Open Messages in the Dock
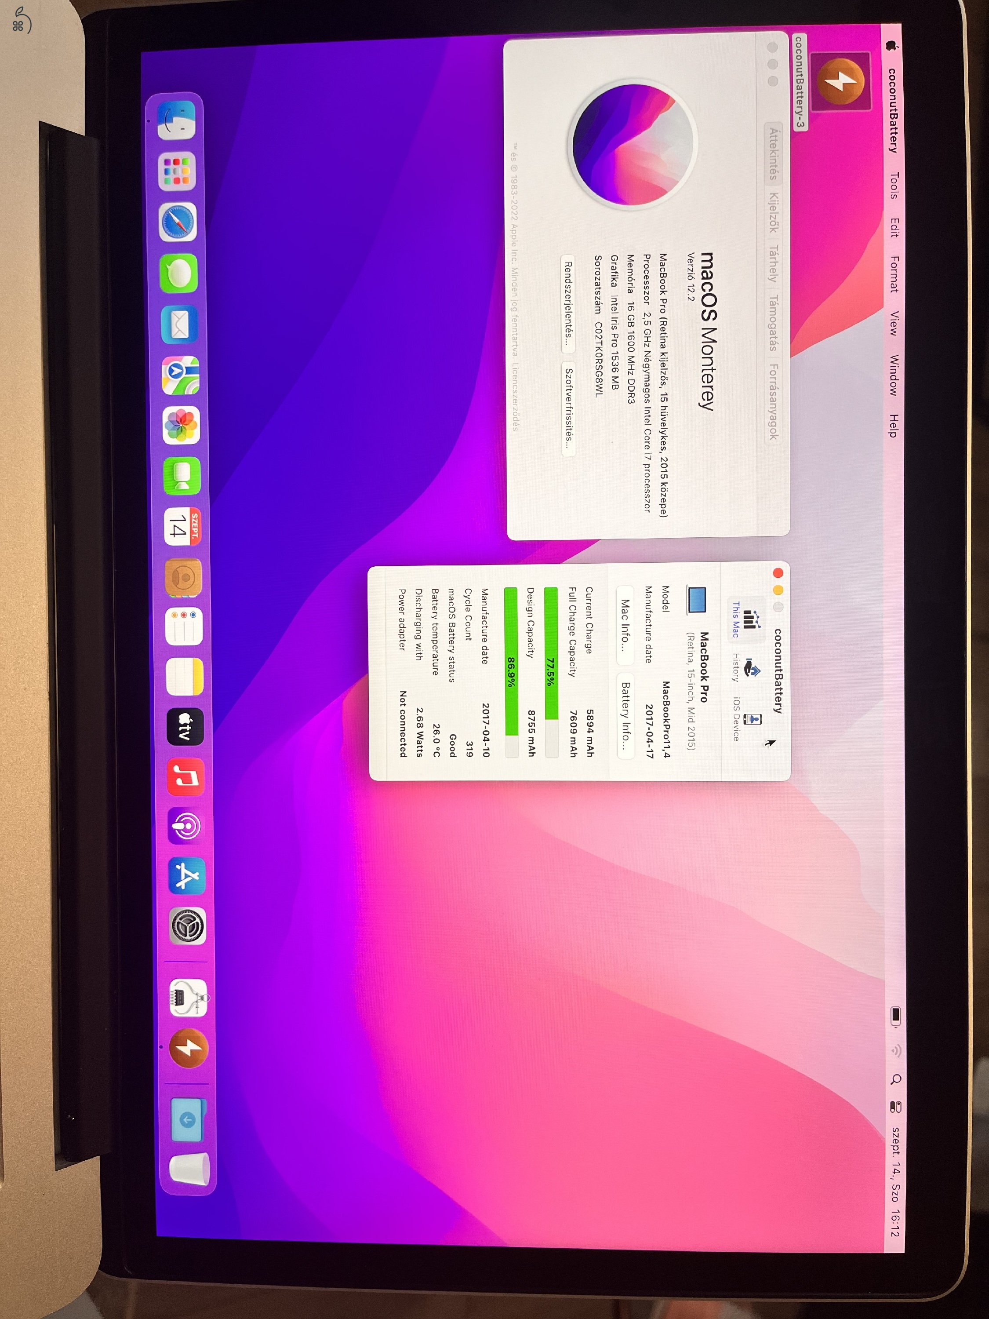989x1319 pixels. click(x=179, y=274)
